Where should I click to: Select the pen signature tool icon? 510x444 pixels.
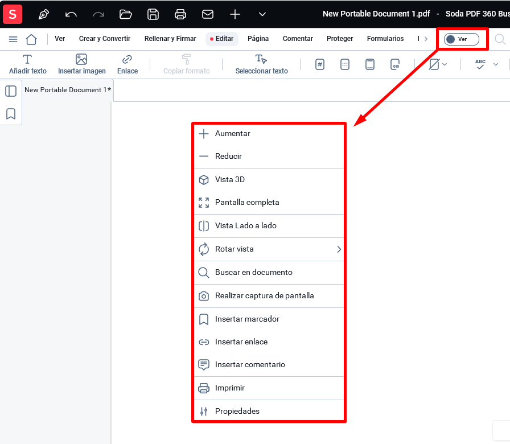pyautogui.click(x=44, y=14)
